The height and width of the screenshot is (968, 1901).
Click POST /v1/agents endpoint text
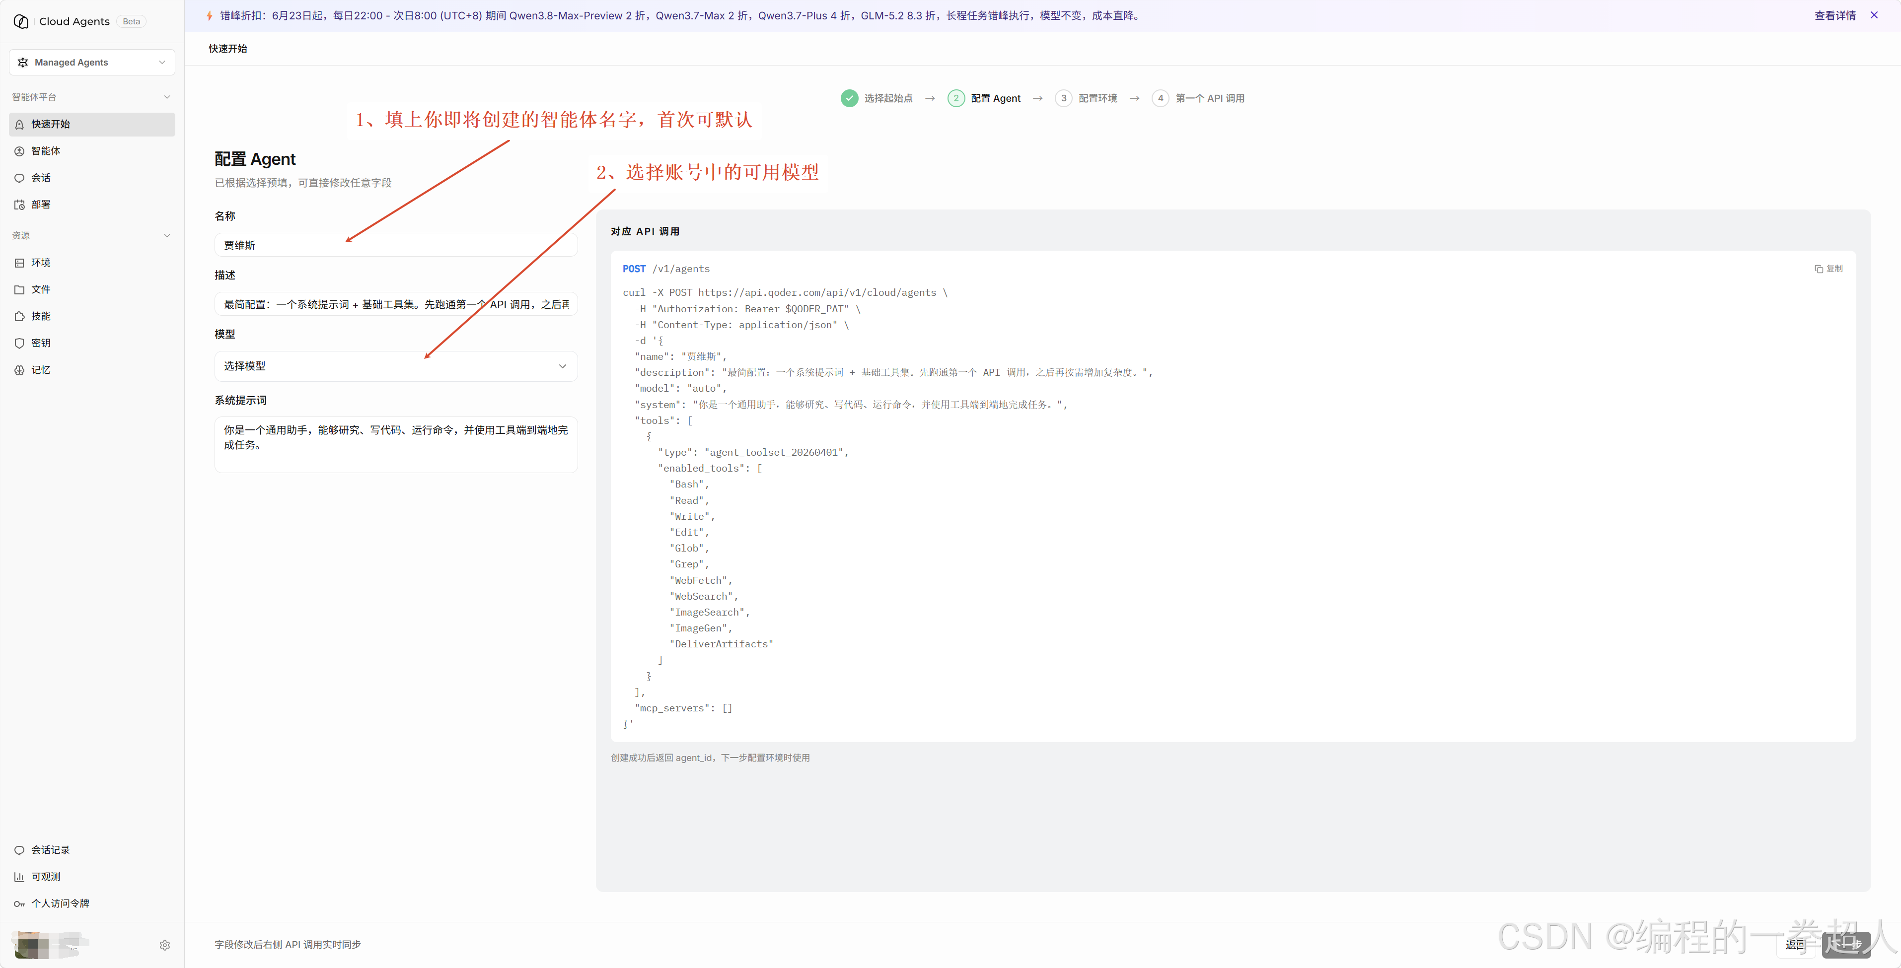click(x=666, y=269)
